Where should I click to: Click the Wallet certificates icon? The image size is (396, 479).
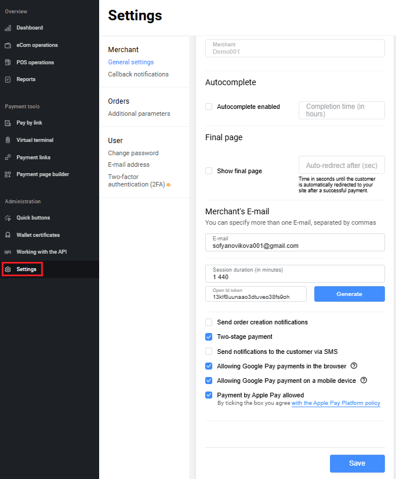tap(8, 235)
